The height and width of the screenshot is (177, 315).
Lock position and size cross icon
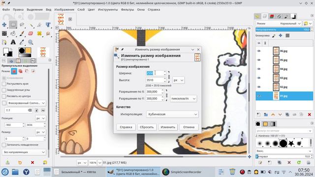[281, 35]
